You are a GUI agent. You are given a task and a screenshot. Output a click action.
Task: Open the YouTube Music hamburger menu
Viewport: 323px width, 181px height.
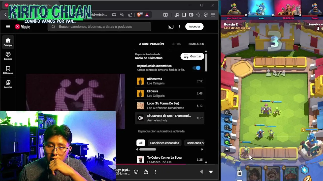click(8, 27)
